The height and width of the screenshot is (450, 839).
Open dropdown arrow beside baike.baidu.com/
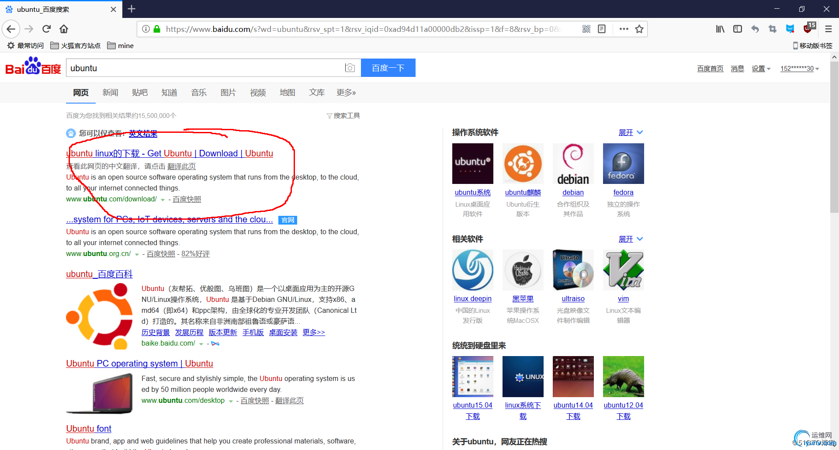[x=201, y=344]
